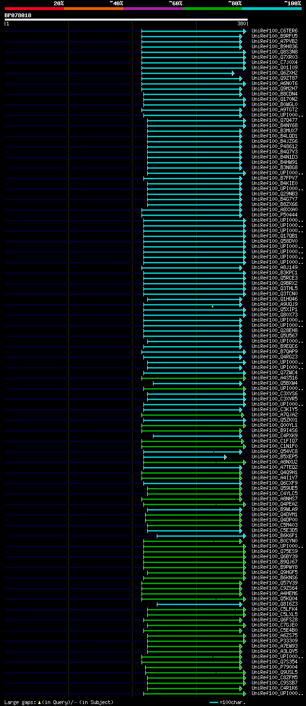Viewport: 306px width, 706px height.
Task: Click label UniRef100_Q4PEA2
Action: (274, 504)
